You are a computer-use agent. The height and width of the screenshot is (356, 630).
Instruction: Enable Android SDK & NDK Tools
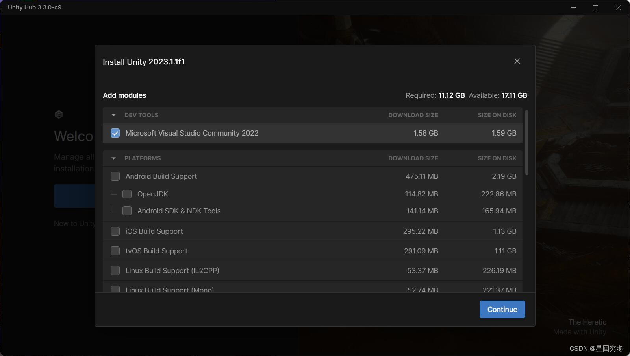click(127, 211)
